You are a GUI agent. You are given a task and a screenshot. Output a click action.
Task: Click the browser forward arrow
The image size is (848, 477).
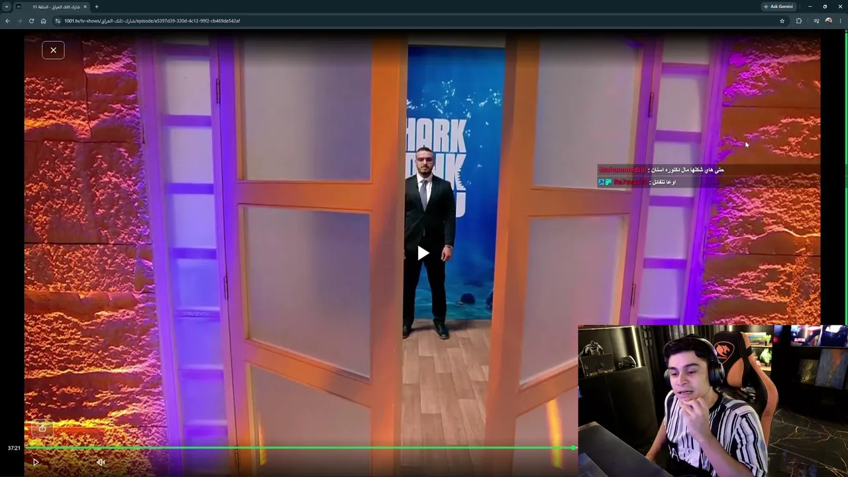pos(20,21)
